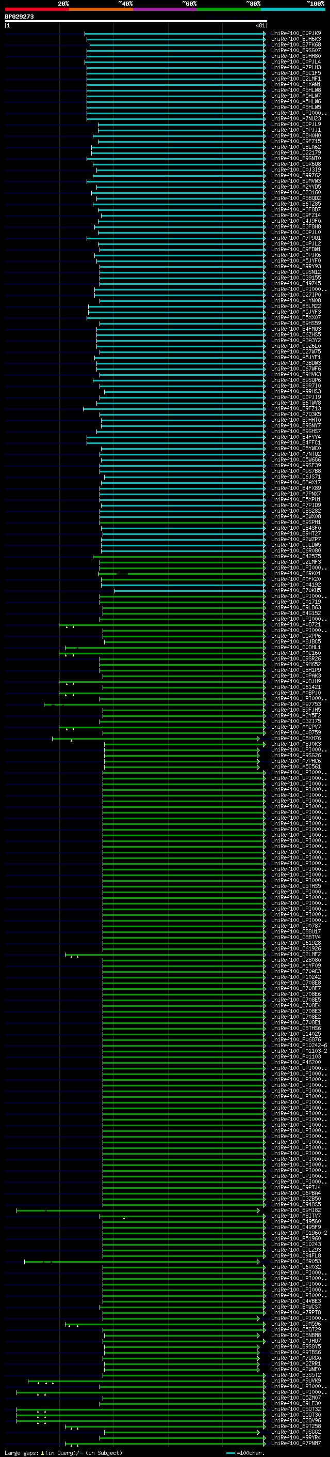
Task: Click the white query sequence ruler bar
Action: pyautogui.click(x=136, y=21)
